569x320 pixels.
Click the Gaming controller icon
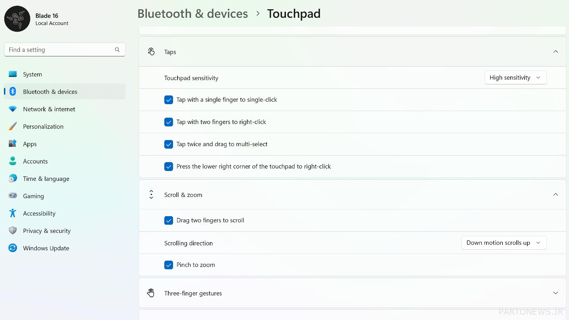pyautogui.click(x=13, y=196)
